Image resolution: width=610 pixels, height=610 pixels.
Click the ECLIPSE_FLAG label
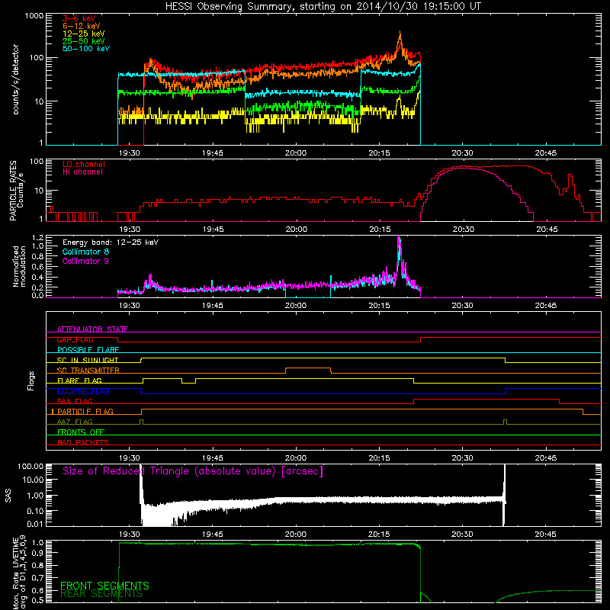[83, 391]
